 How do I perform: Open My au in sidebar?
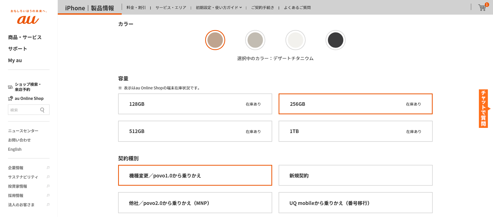(x=15, y=60)
